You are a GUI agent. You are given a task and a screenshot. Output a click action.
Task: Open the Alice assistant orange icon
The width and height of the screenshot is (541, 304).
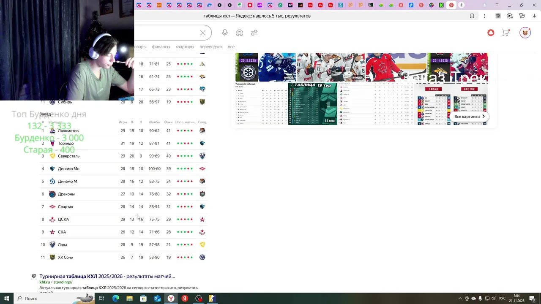click(x=491, y=33)
